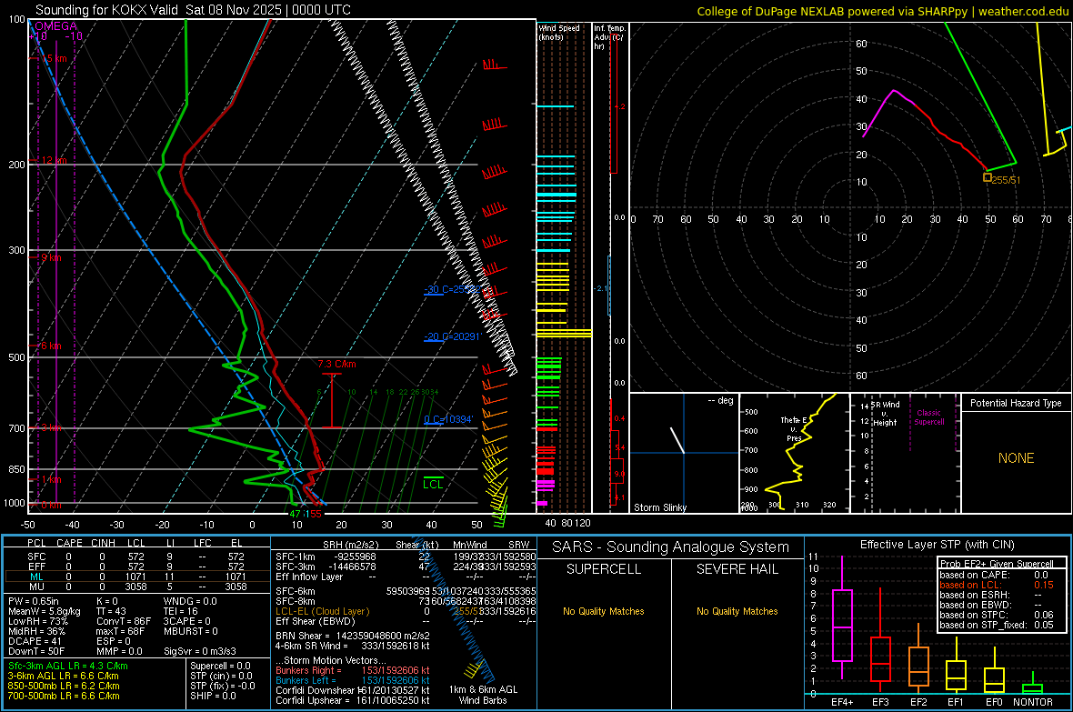Click the red 'Bunkers Right =' storm motion row

coord(353,670)
